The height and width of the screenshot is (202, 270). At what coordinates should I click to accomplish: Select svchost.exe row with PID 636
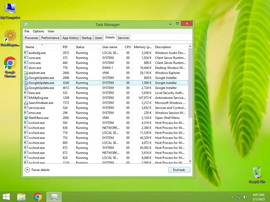pyautogui.click(x=105, y=128)
